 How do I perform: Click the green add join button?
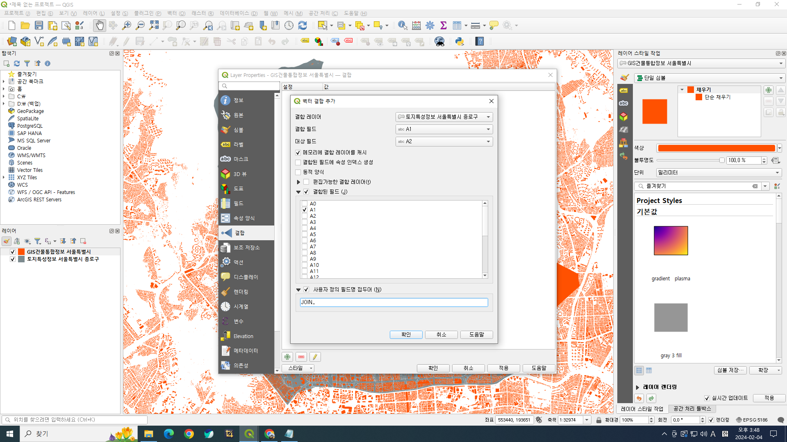pyautogui.click(x=287, y=357)
